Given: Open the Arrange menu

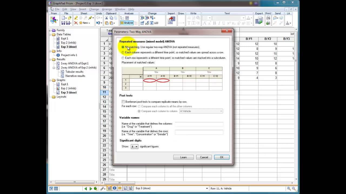Looking at the screenshot, I should [107, 9].
